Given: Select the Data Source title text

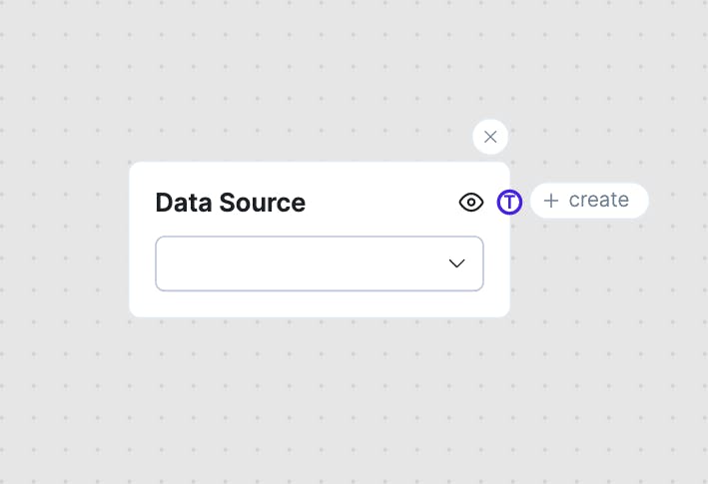Looking at the screenshot, I should [x=231, y=203].
